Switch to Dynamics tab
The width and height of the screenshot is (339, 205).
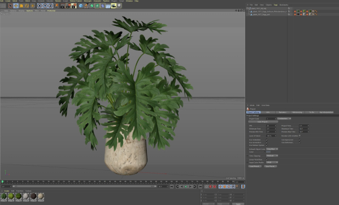point(283,112)
